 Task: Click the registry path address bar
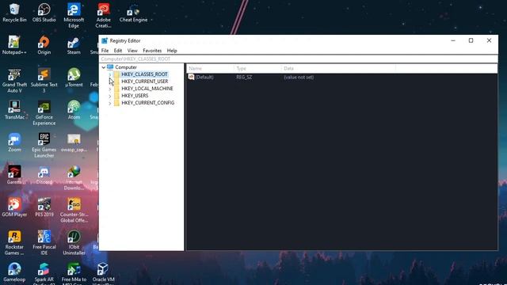[x=298, y=59]
